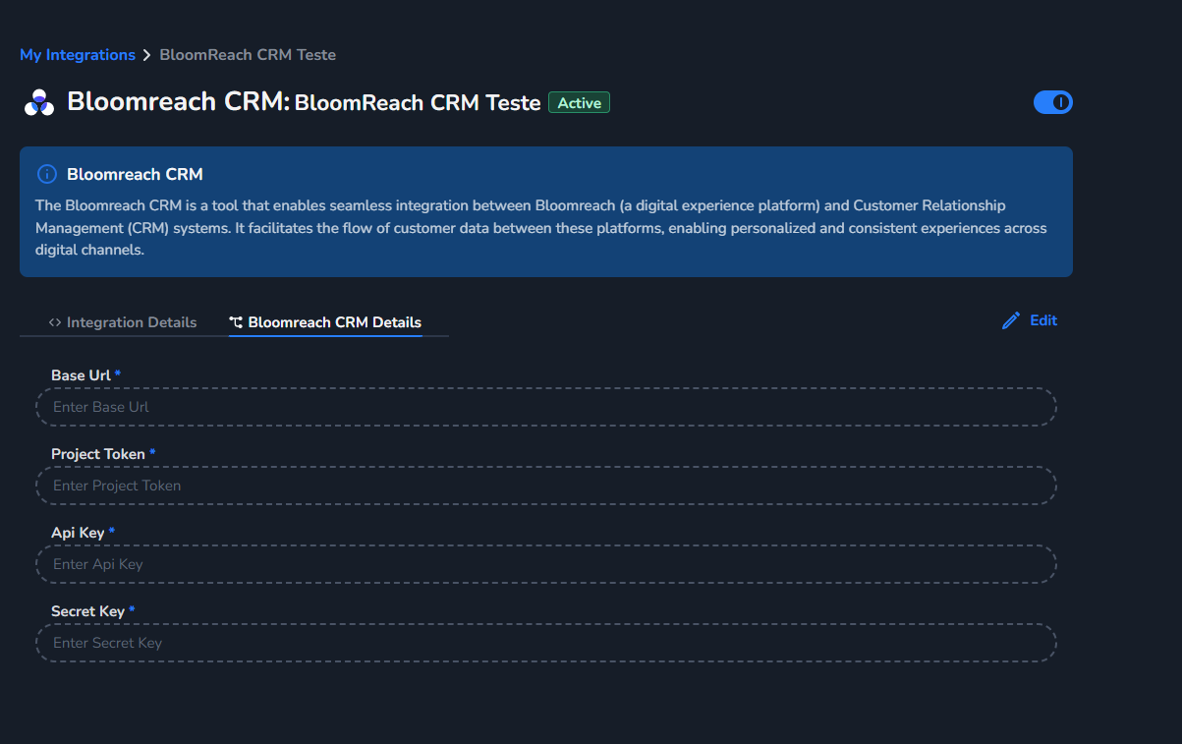
Task: Click the Bloomreach logo icon
Action: tap(39, 102)
